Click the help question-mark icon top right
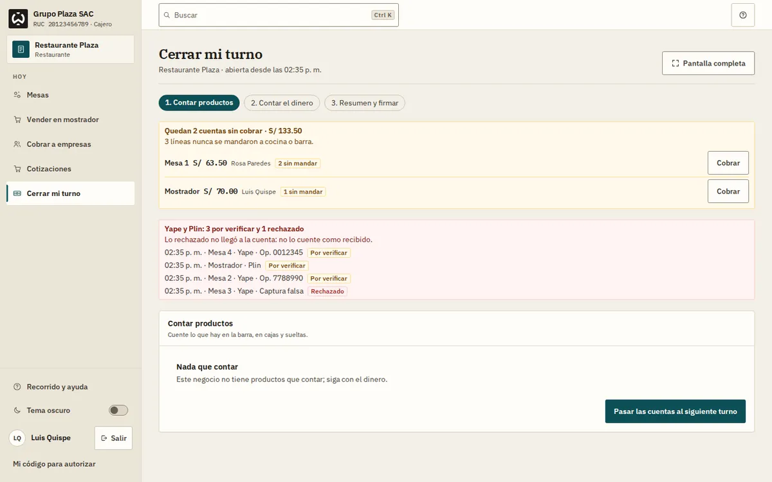 [x=743, y=15]
